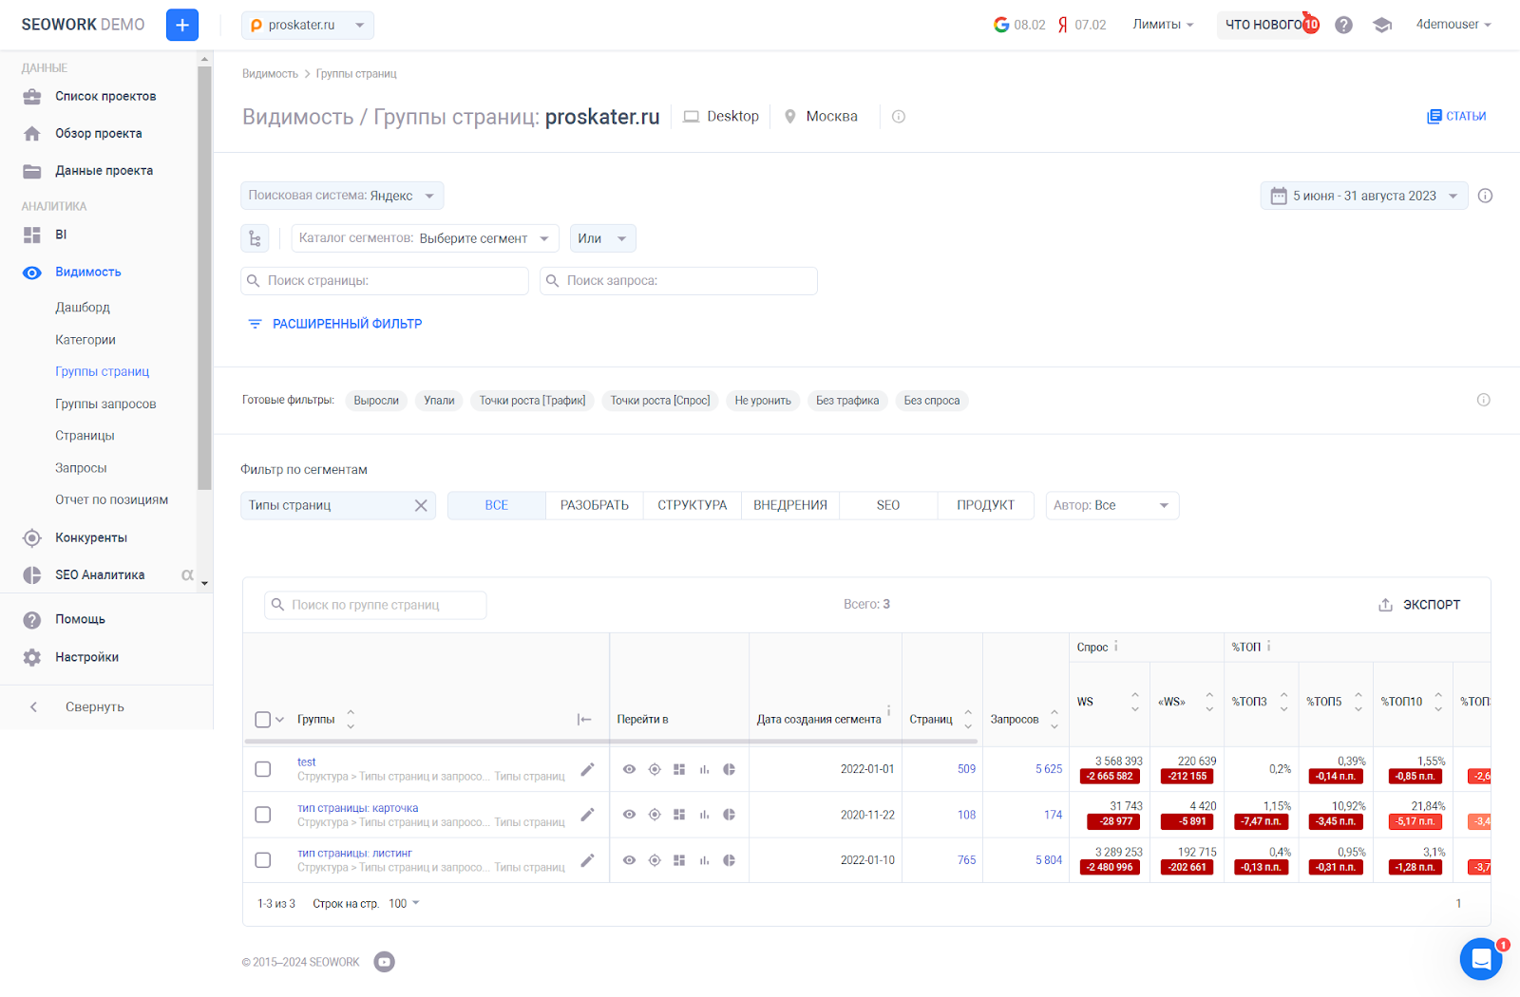Open the 4demouser account menu

[1453, 25]
